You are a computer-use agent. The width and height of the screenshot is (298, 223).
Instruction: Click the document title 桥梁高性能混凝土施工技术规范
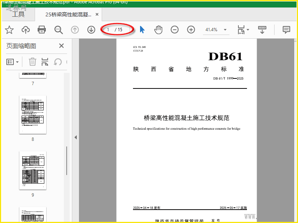coord(187,118)
